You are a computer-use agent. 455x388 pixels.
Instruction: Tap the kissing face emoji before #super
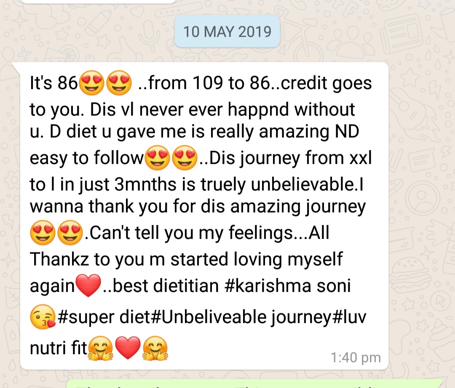point(43,317)
